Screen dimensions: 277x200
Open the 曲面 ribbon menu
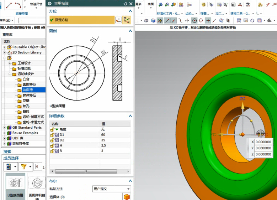click(x=150, y=5)
